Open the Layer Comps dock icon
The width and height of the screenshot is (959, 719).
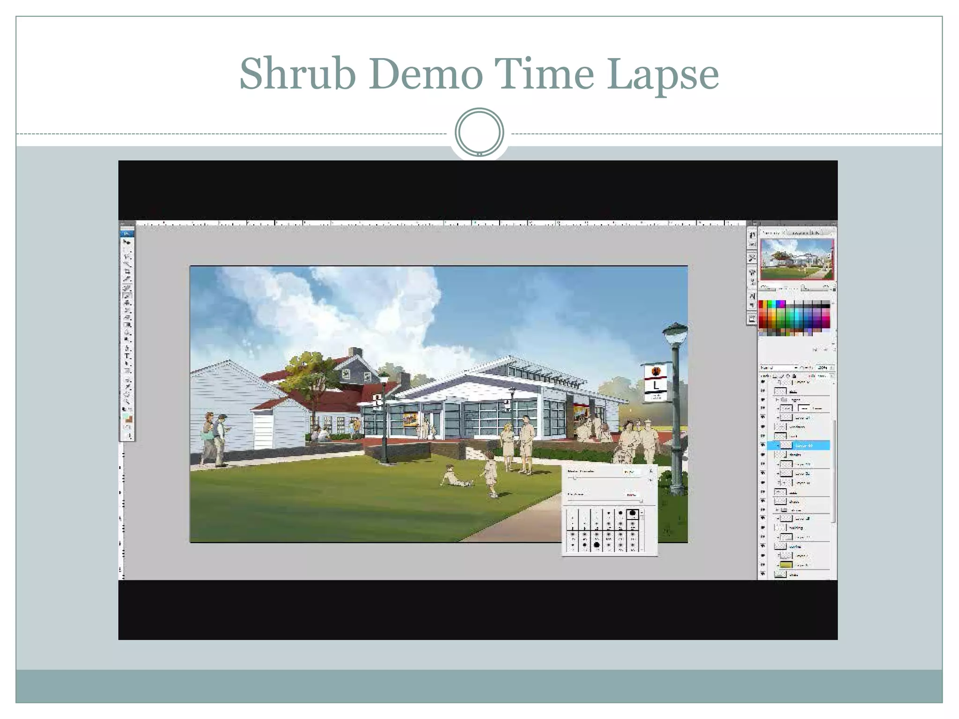[x=752, y=318]
